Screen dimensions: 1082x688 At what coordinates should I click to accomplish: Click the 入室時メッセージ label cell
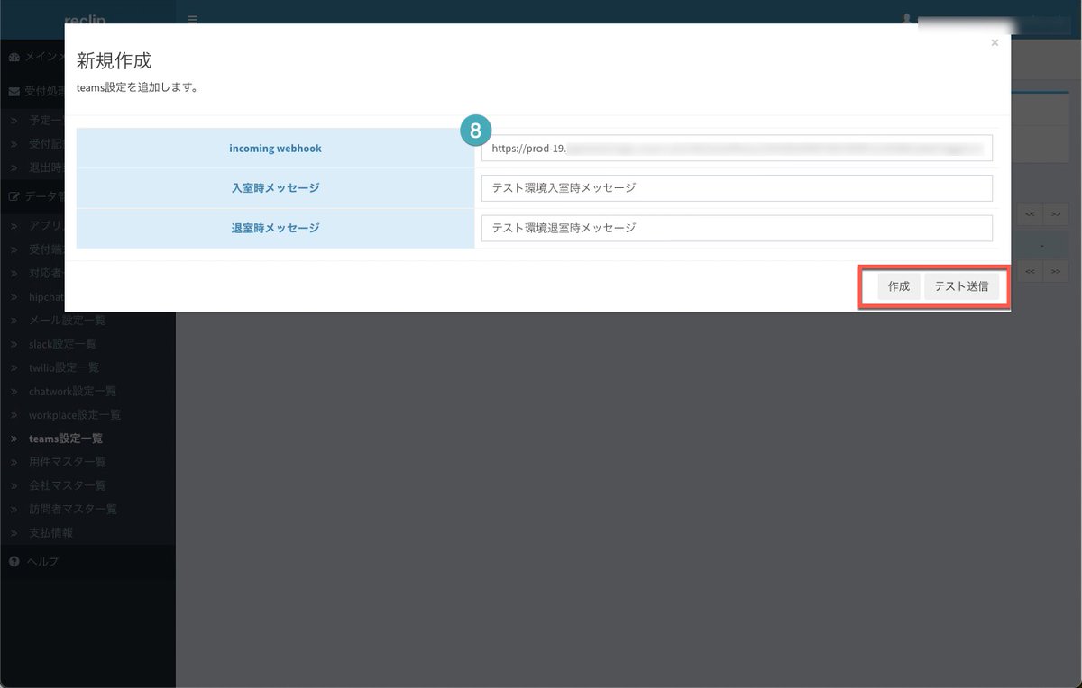click(275, 188)
